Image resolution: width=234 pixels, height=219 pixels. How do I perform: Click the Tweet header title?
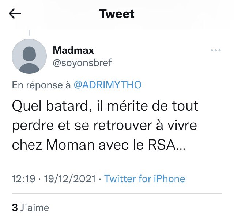pyautogui.click(x=117, y=14)
